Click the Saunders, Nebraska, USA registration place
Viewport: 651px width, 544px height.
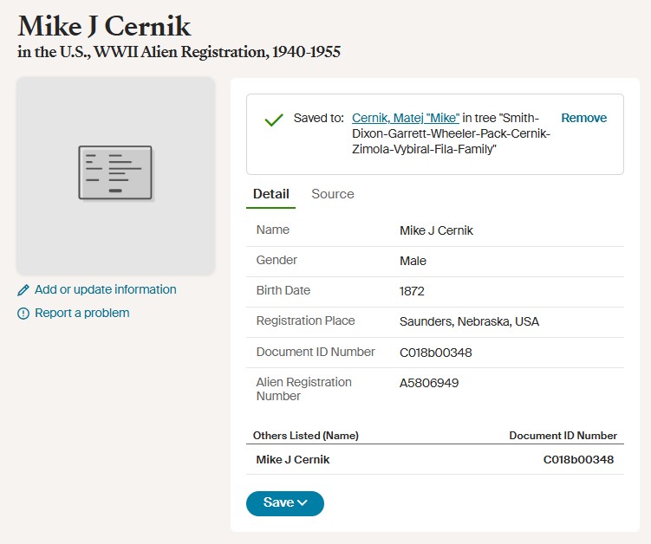tap(469, 321)
